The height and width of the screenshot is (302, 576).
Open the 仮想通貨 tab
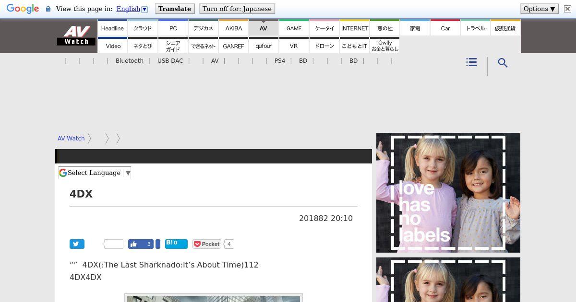click(505, 28)
